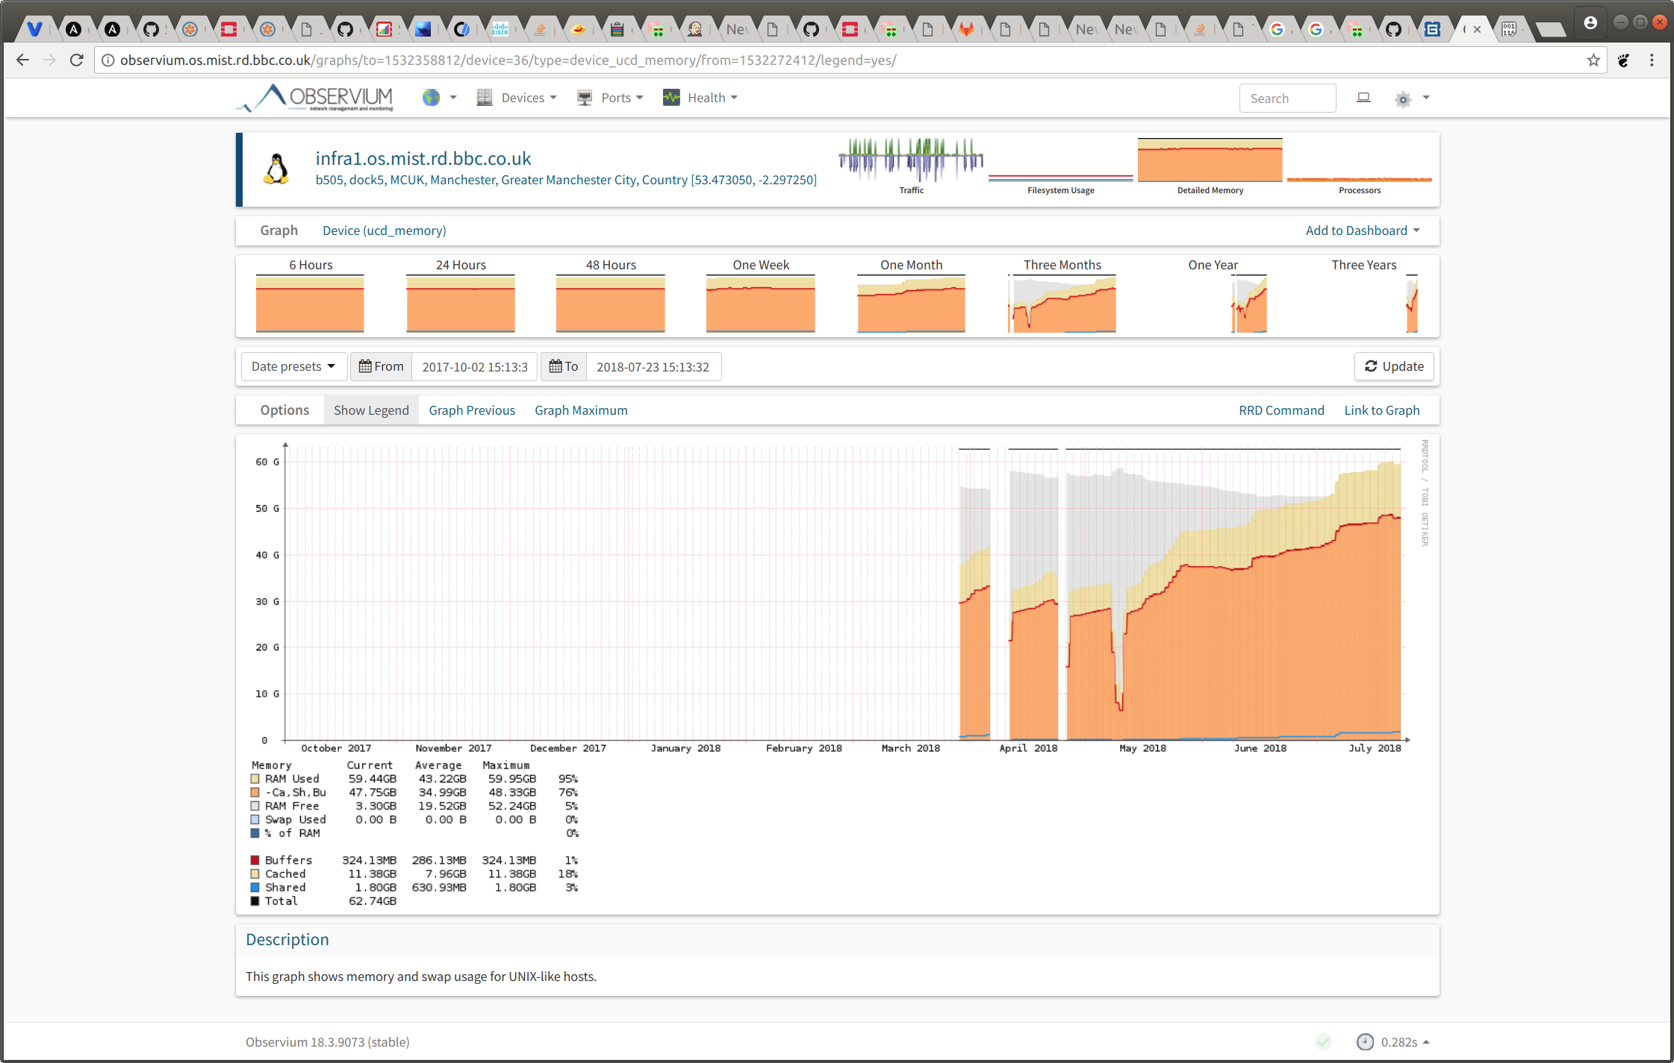Open the Ports menu

[610, 98]
